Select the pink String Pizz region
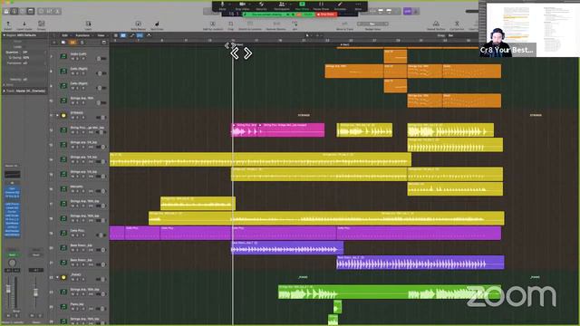This screenshot has width=580, height=326. [278, 130]
